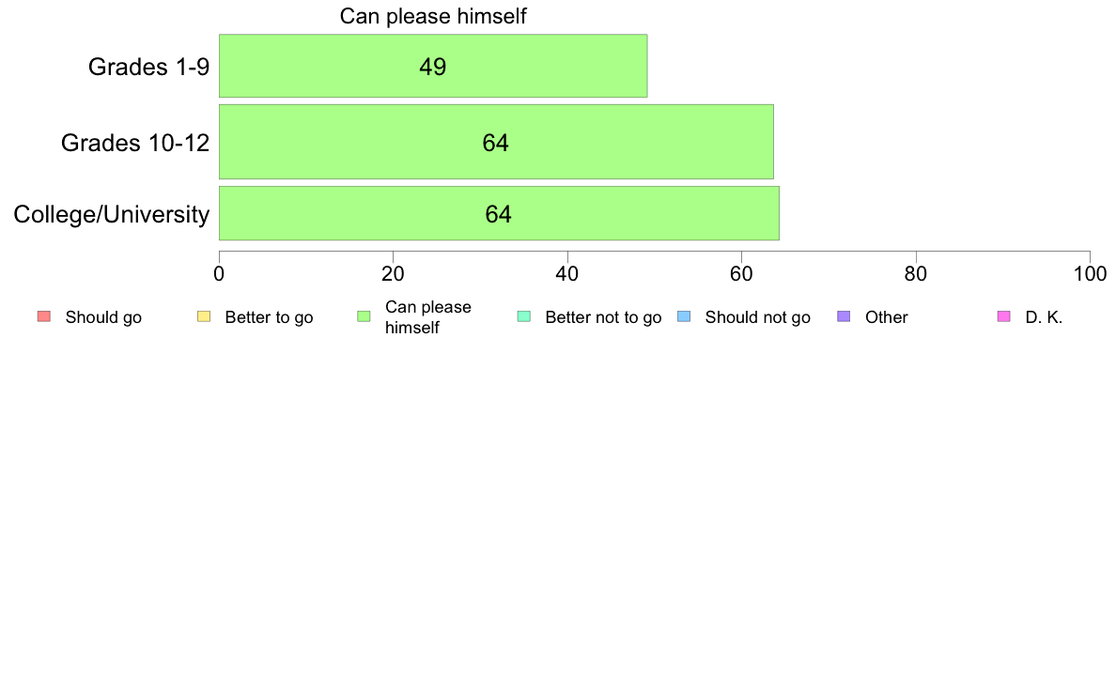Click the College/University axis label
This screenshot has height=691, width=1116.
tap(112, 214)
